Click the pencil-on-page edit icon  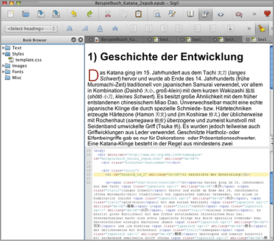coord(172,14)
